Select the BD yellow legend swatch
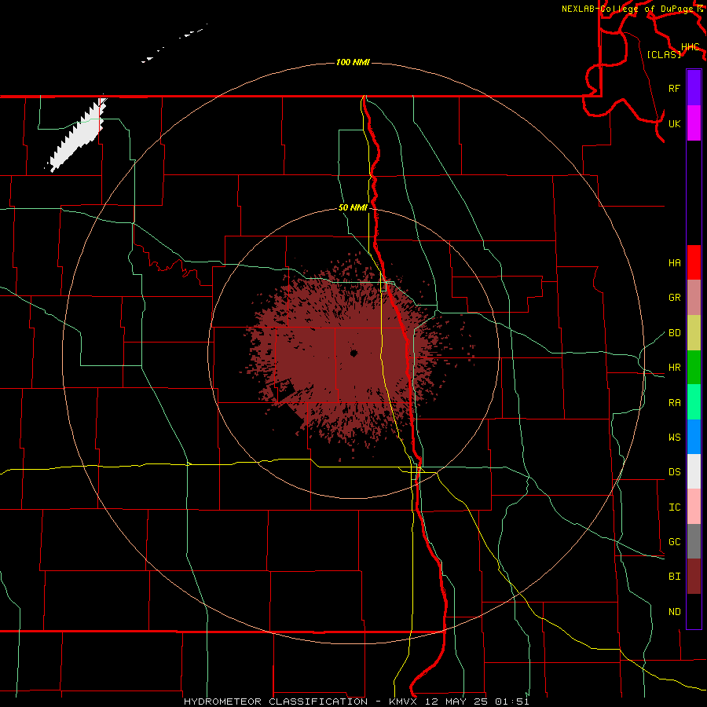 pyautogui.click(x=694, y=333)
